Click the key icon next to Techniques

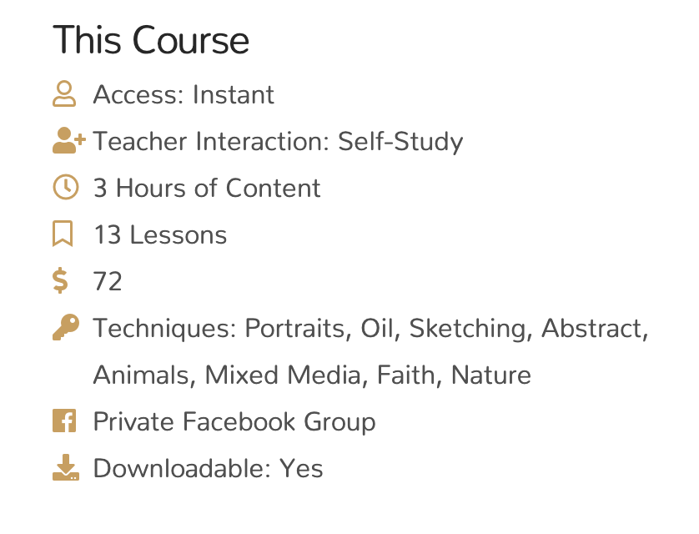pyautogui.click(x=66, y=327)
